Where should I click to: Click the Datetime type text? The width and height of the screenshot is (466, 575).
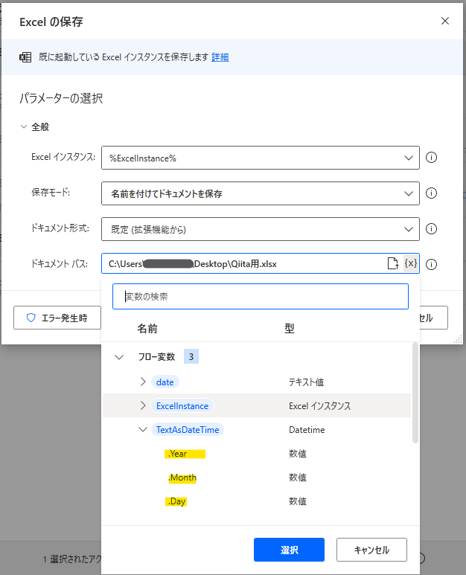(x=307, y=430)
